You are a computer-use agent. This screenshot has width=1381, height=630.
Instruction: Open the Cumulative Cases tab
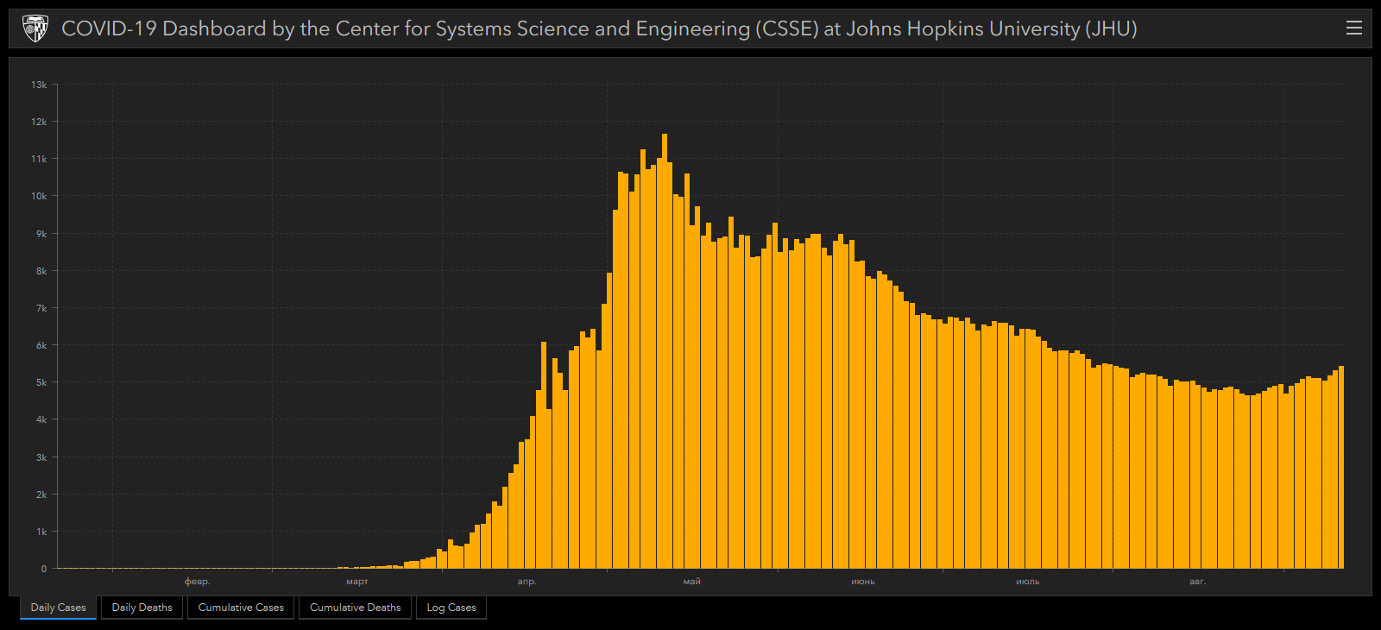point(241,608)
